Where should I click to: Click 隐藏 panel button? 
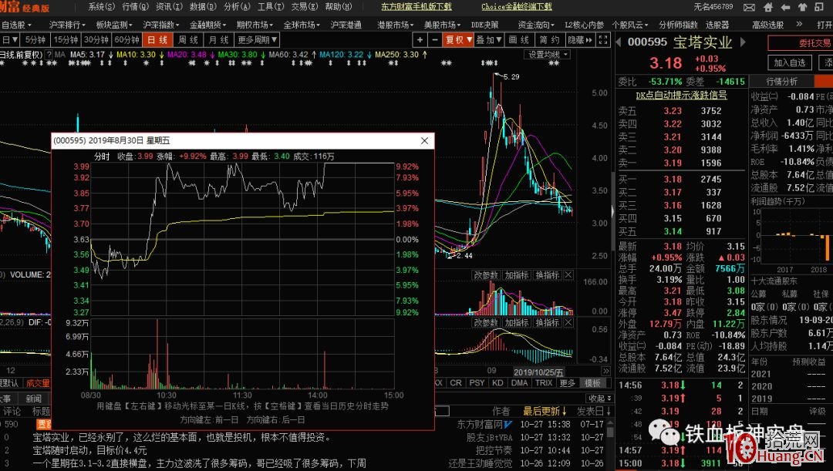(580, 40)
